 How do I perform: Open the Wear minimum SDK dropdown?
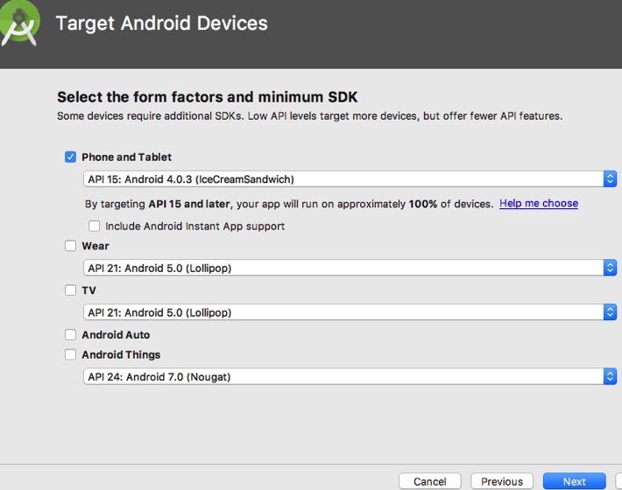(x=350, y=268)
